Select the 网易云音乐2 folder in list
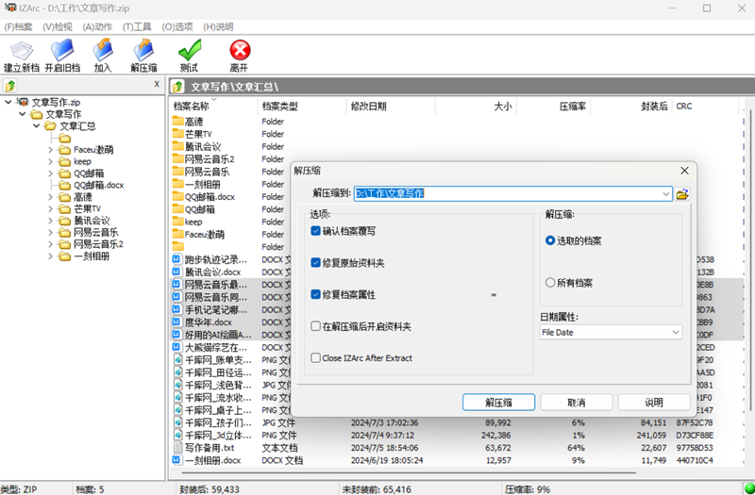 [210, 158]
